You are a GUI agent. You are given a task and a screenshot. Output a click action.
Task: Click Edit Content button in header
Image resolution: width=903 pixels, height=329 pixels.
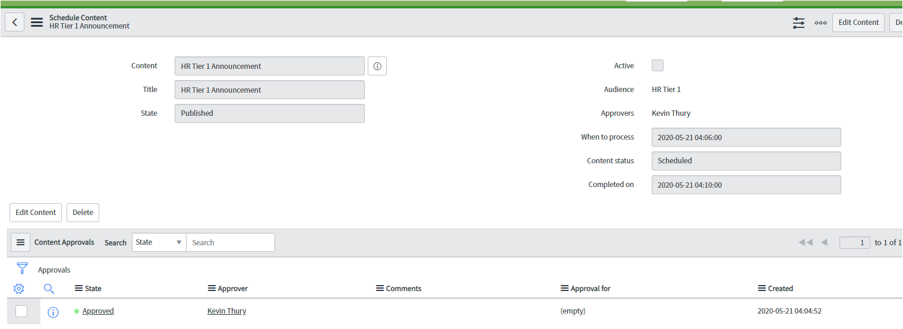coord(858,23)
